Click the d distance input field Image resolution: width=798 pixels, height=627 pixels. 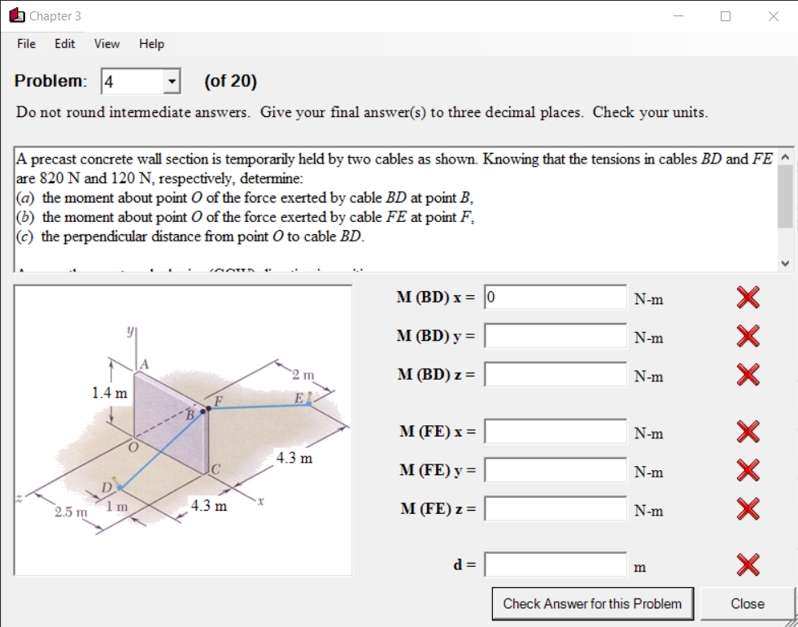556,565
